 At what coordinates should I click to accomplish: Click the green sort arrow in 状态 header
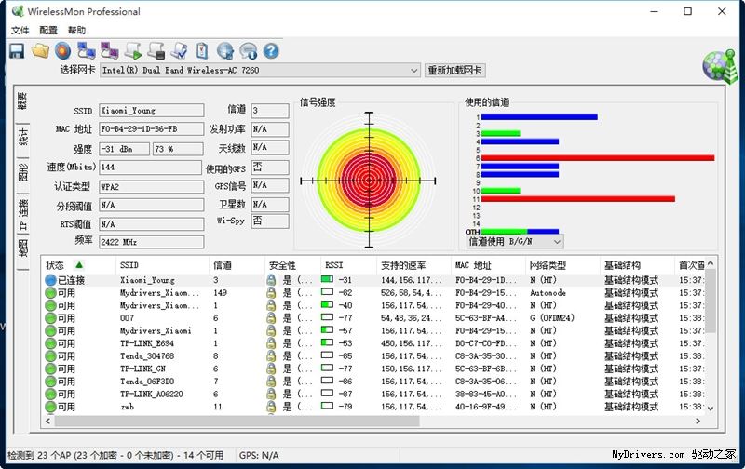(79, 265)
